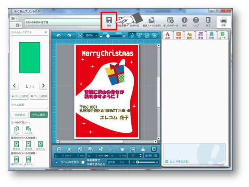Click the label コピー icon
249x187 pixels.
pos(16,130)
